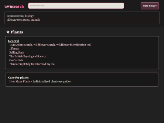Click the uwusearch logo
Screen dimensions: 164x123
pos(14,6)
